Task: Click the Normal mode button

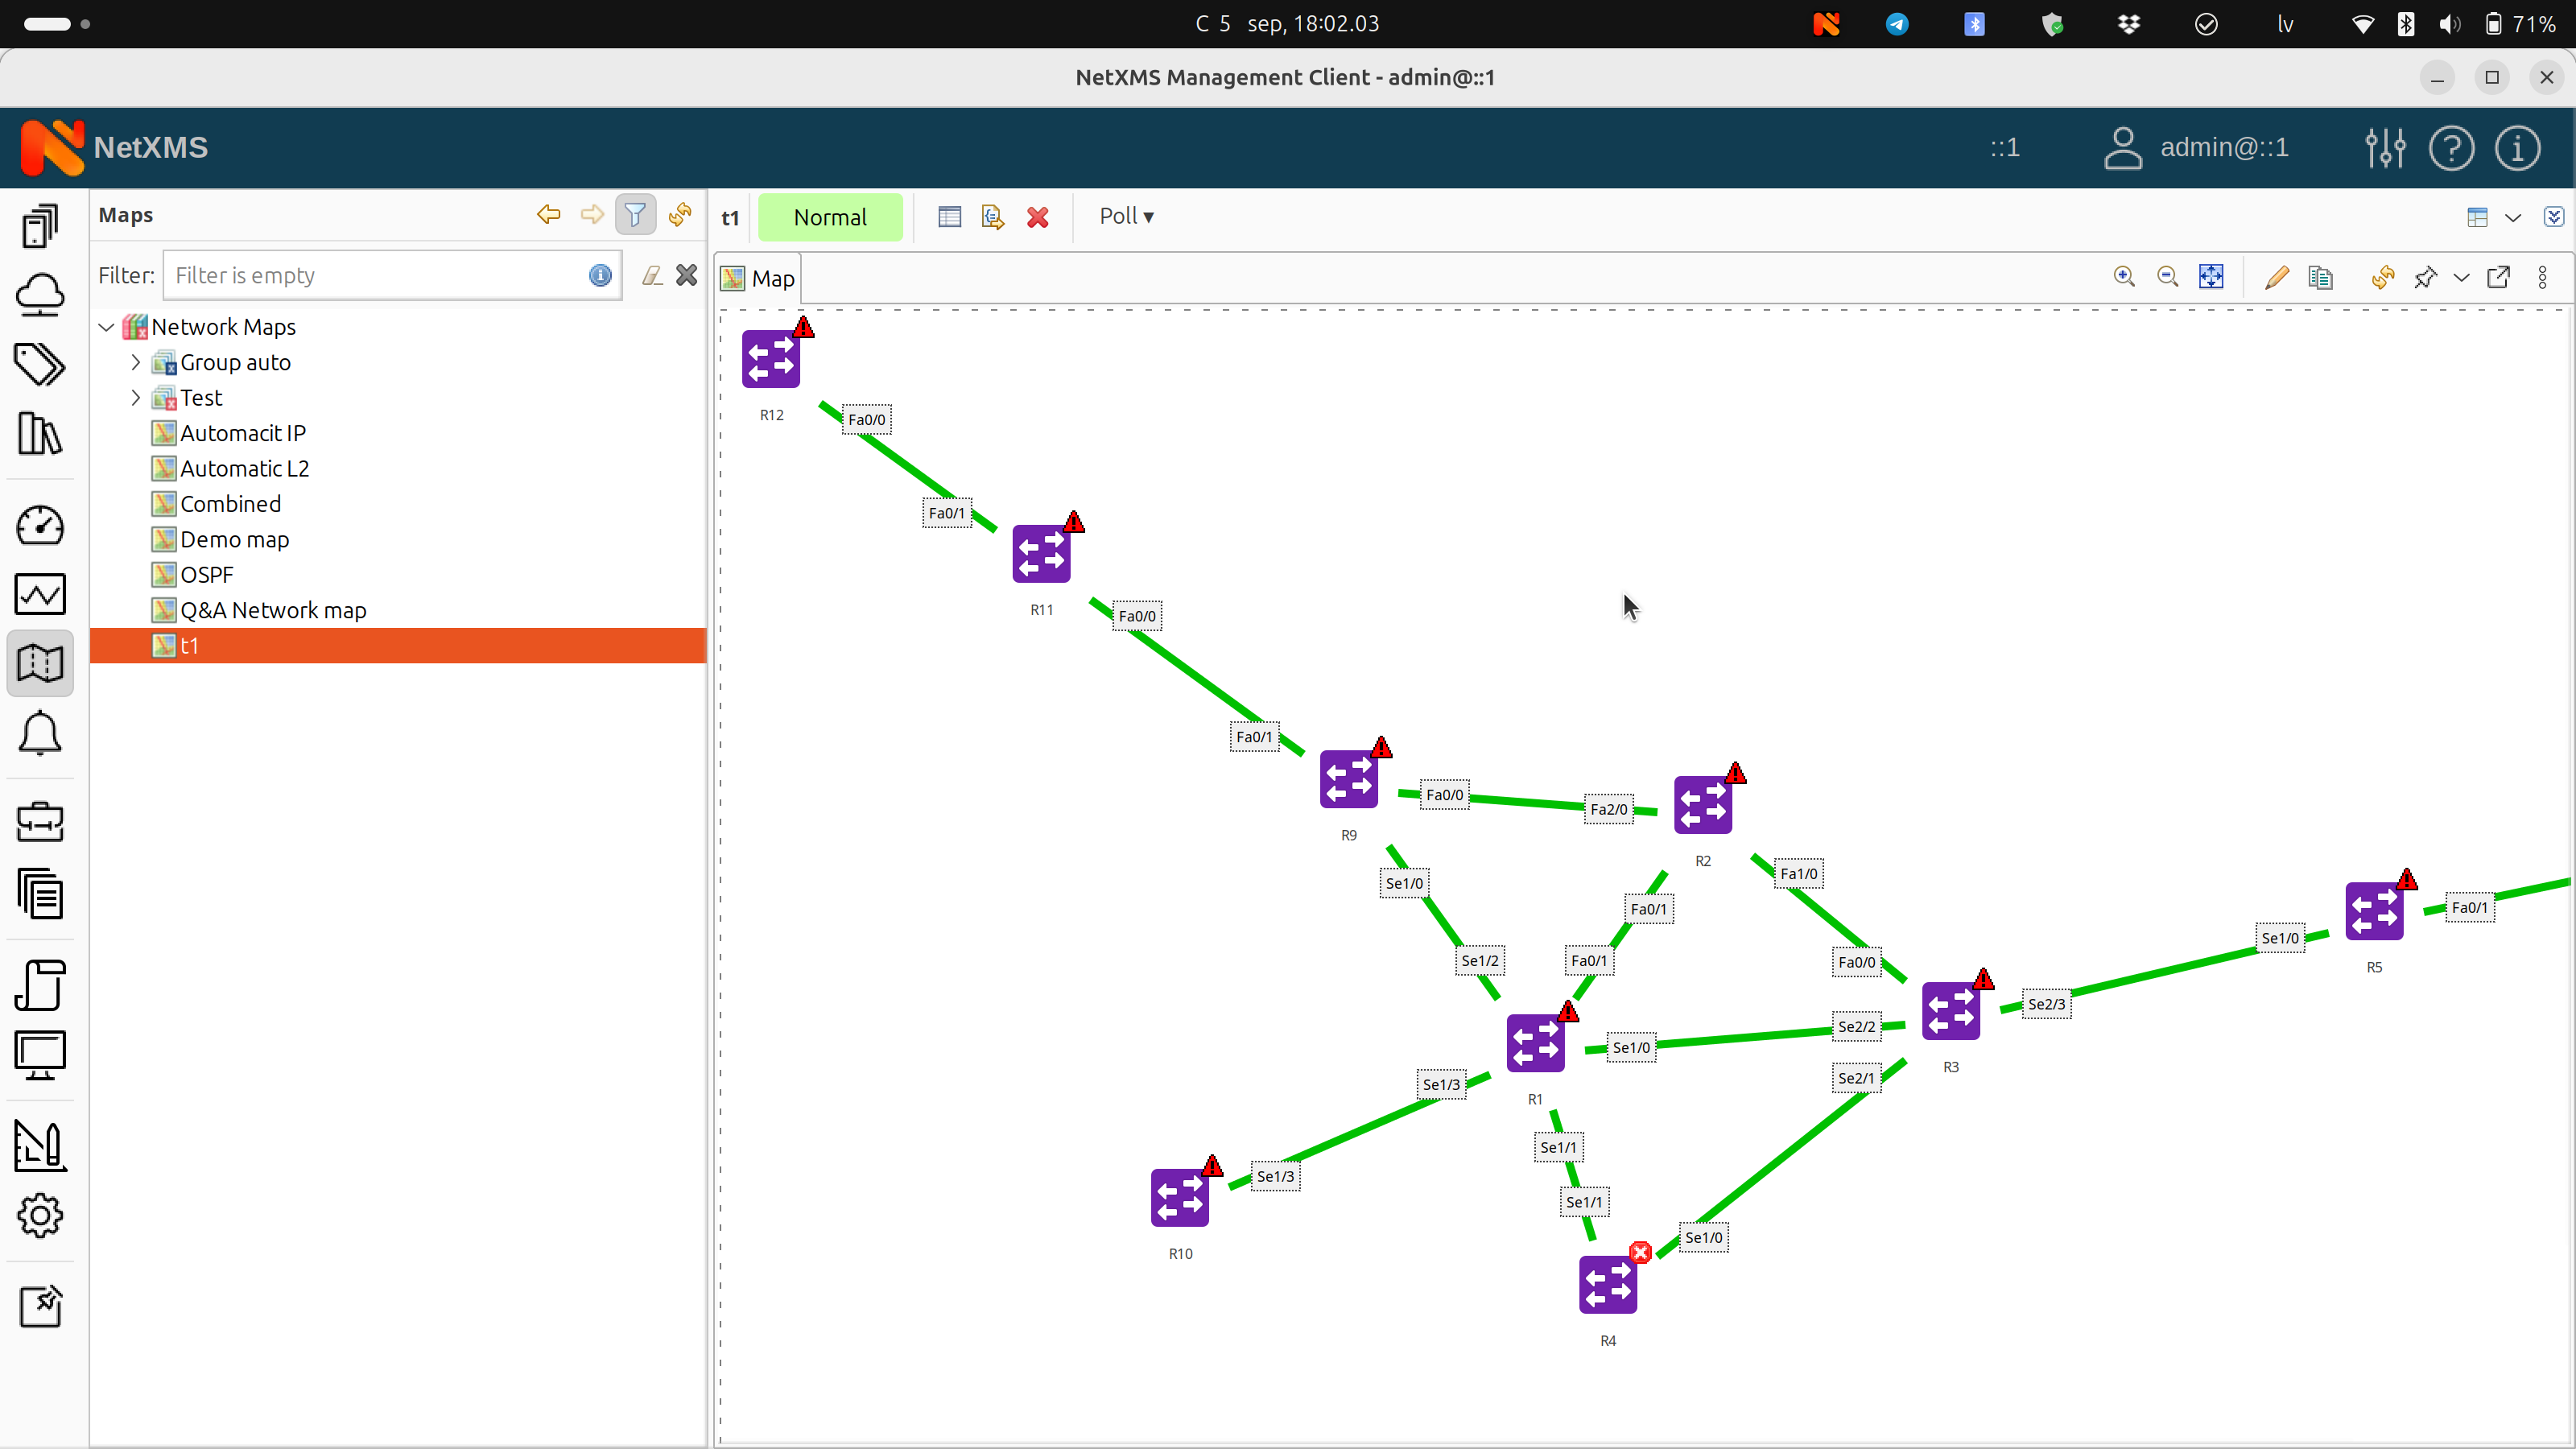Action: pyautogui.click(x=830, y=216)
